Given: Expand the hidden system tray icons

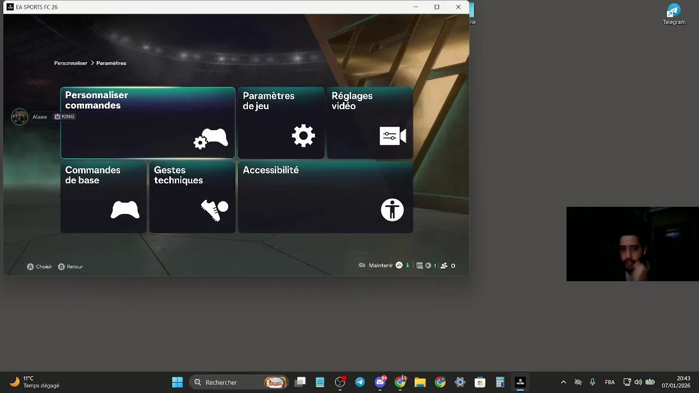Looking at the screenshot, I should [564, 382].
